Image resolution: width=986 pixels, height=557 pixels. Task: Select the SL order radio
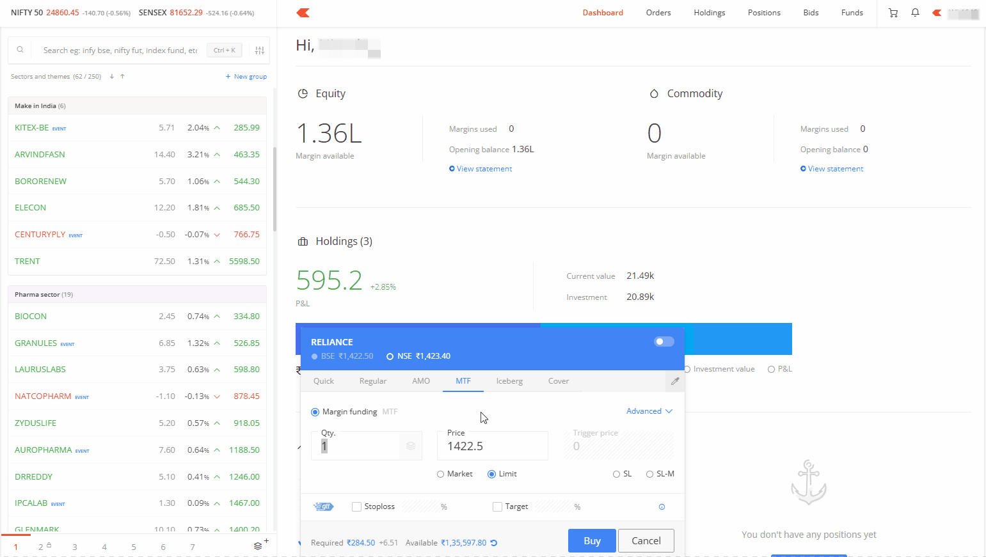(x=616, y=474)
